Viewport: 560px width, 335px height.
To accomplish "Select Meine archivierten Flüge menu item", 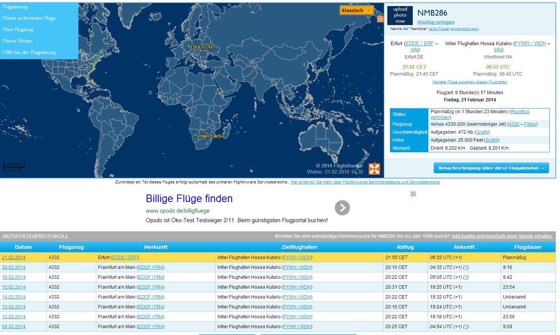I will [x=29, y=18].
